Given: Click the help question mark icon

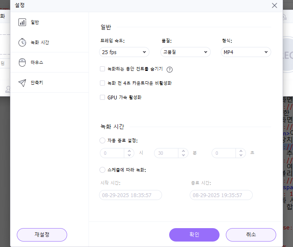Looking at the screenshot, I should click(x=170, y=70).
